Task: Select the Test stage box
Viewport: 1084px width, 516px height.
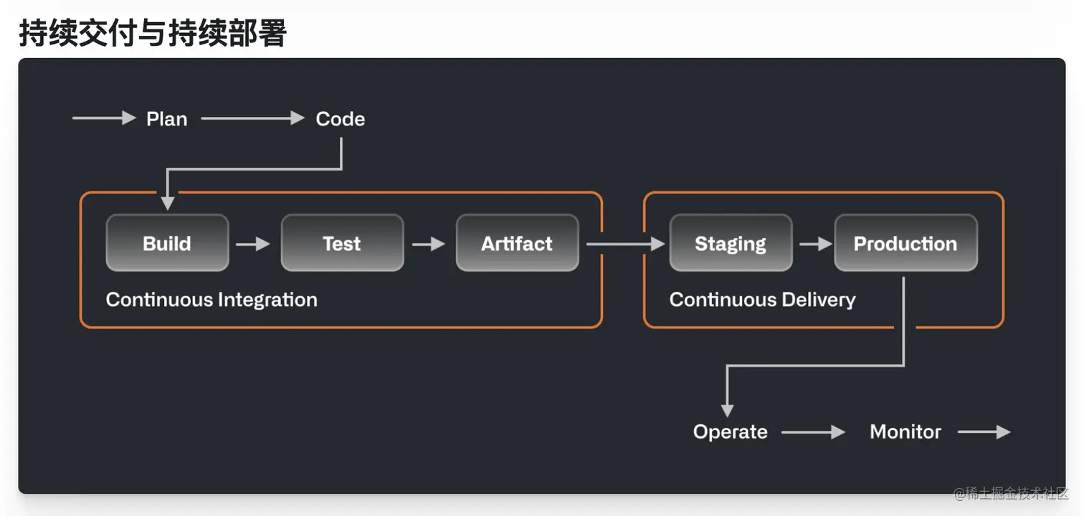Action: coord(342,243)
